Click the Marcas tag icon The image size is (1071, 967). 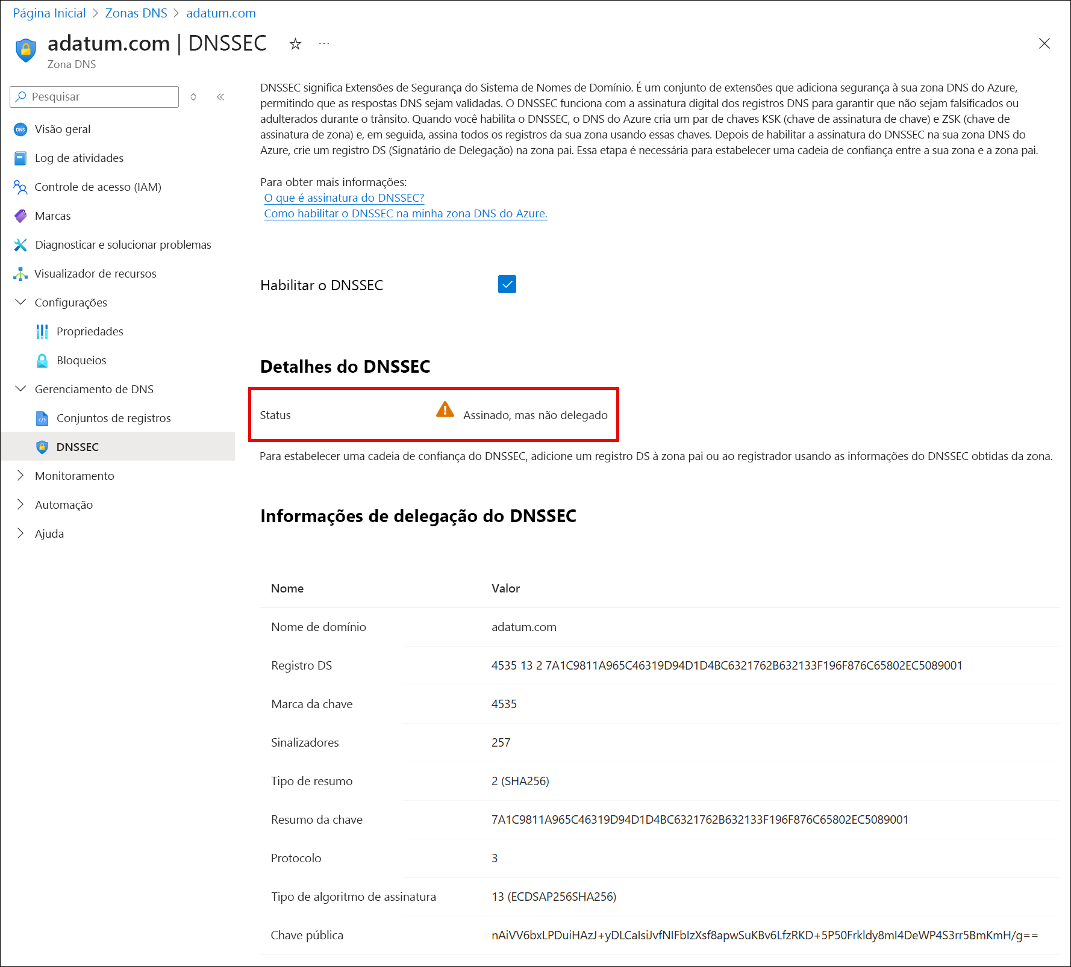(x=20, y=216)
